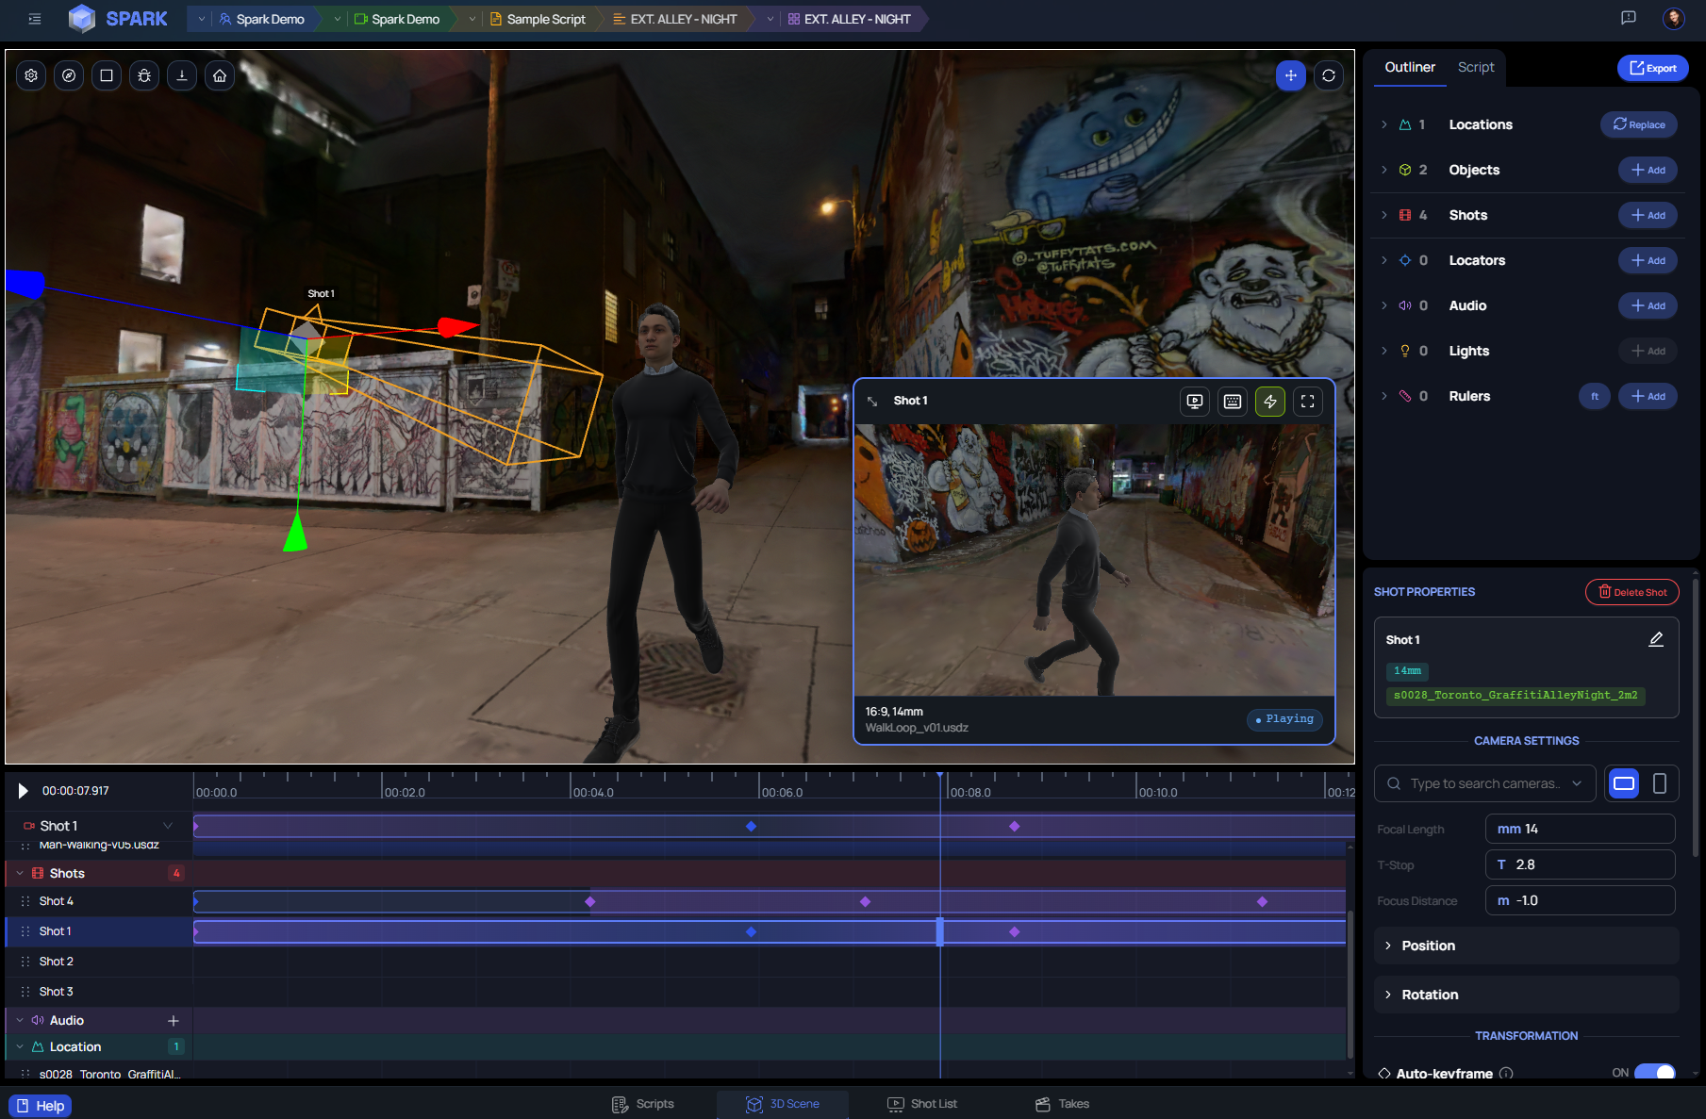Click the Focus Distance input field
1706x1119 pixels.
tap(1580, 900)
